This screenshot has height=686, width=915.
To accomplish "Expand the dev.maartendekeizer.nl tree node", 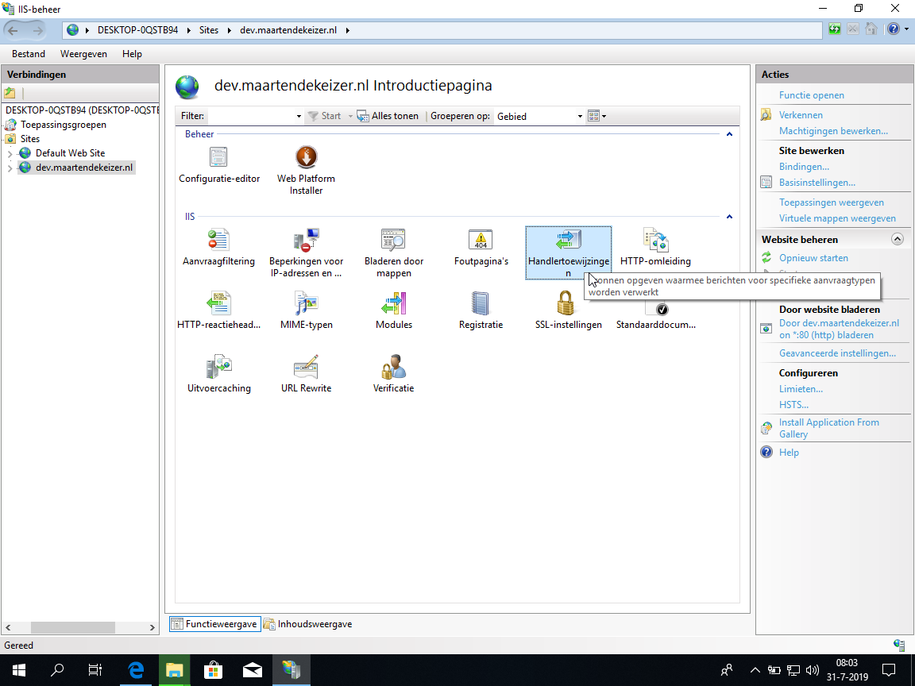I will click(x=10, y=168).
